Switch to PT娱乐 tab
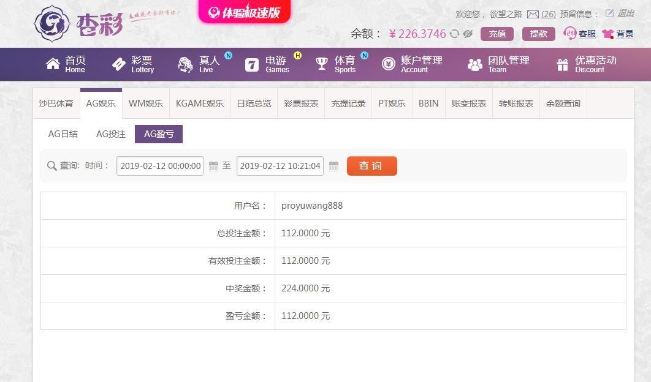This screenshot has width=651, height=382. (392, 103)
